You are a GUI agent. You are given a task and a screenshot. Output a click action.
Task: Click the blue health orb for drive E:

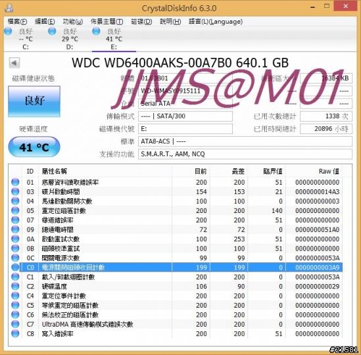point(96,31)
